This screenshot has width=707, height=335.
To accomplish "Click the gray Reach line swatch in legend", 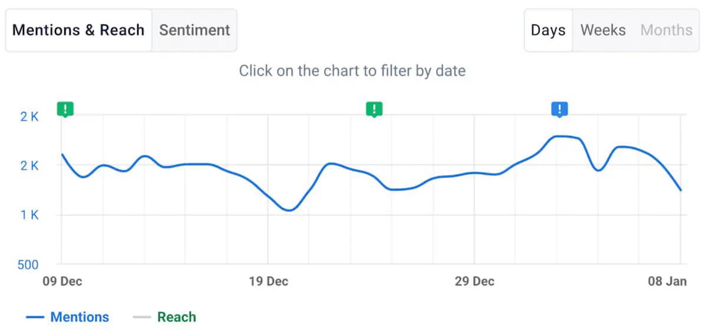I will pyautogui.click(x=142, y=317).
